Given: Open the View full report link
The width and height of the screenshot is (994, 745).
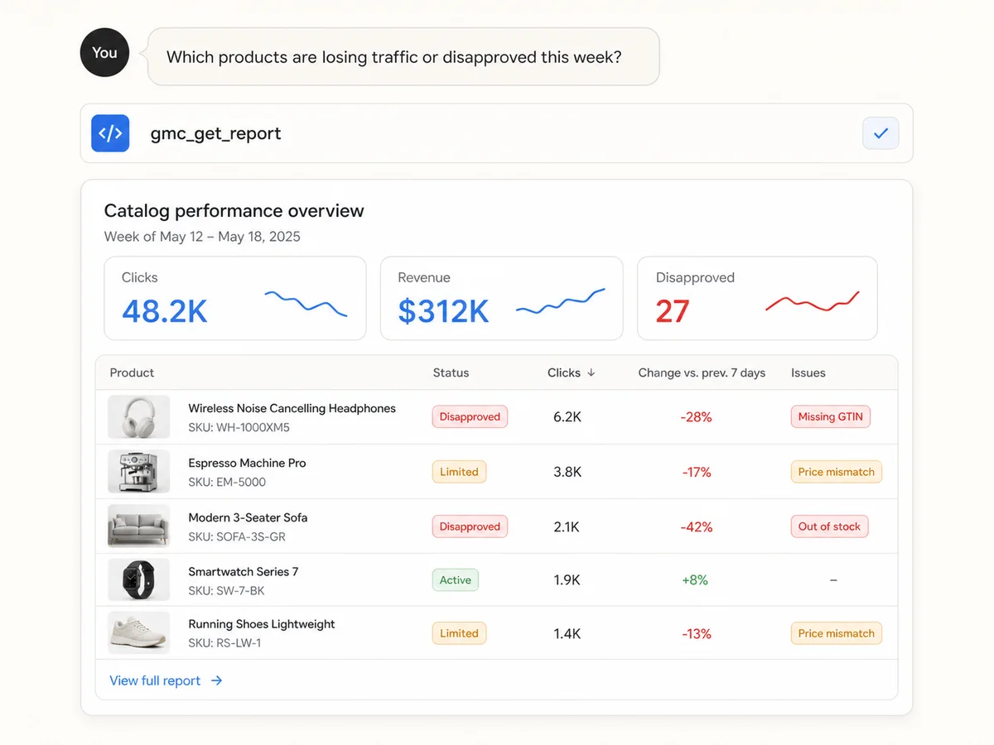Looking at the screenshot, I should point(166,680).
